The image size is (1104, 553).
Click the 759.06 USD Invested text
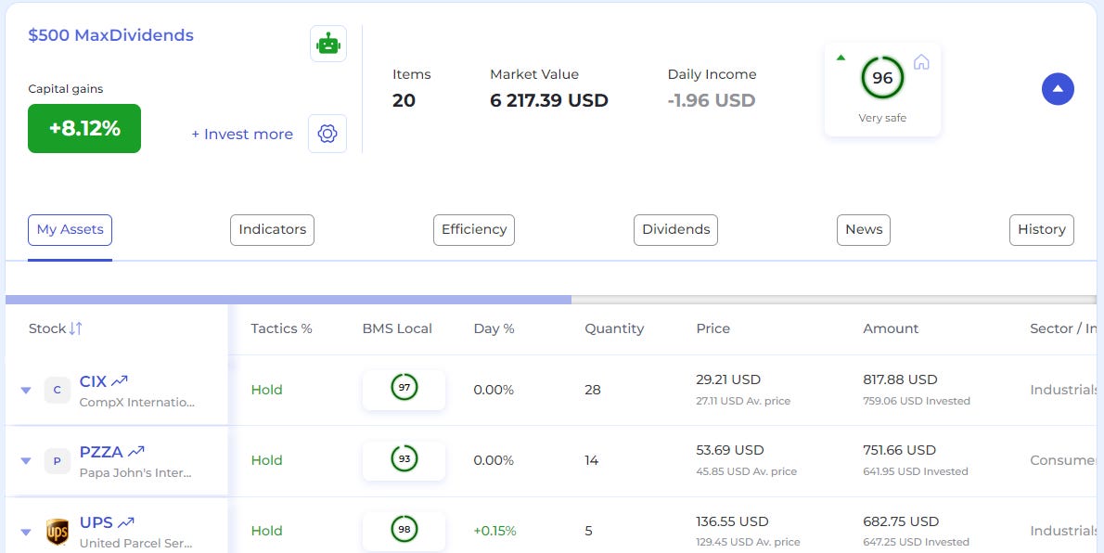point(917,401)
